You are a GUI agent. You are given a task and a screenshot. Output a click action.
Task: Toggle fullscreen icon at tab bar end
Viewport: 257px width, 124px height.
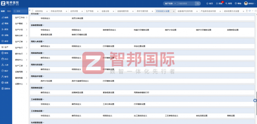255,11
